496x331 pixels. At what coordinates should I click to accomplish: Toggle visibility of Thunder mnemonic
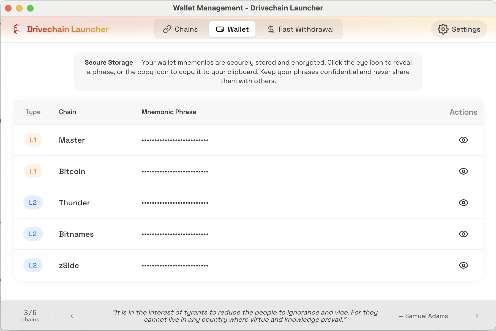(464, 203)
